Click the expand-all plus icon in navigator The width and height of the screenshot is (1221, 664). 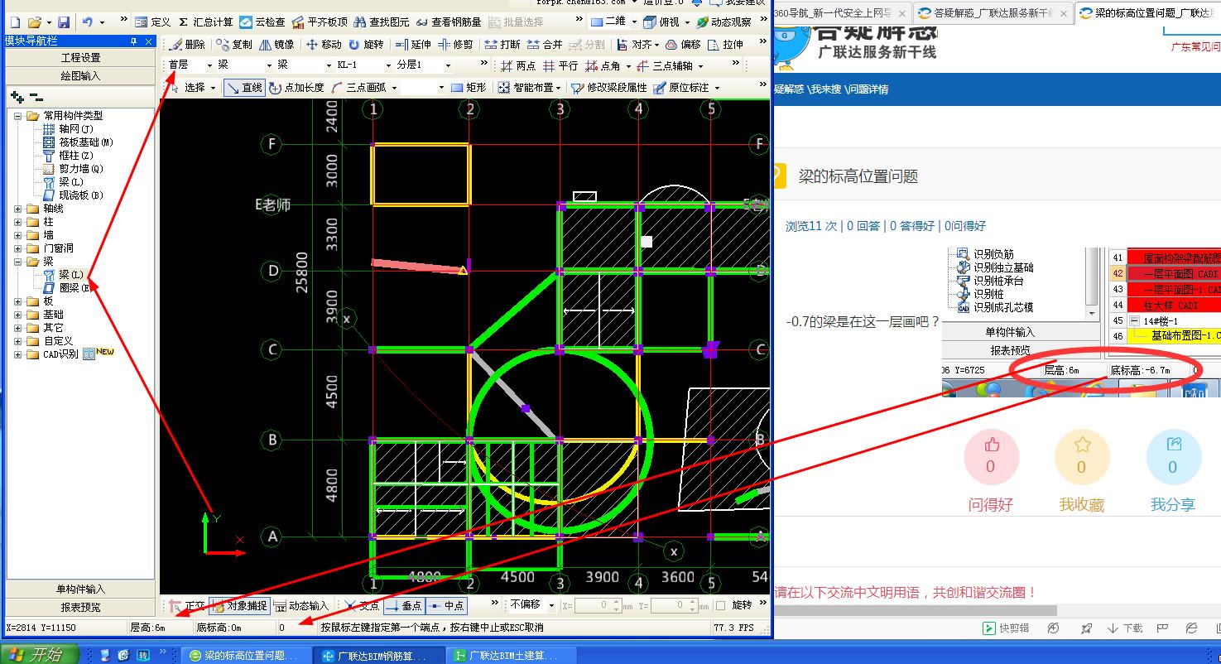coord(17,98)
